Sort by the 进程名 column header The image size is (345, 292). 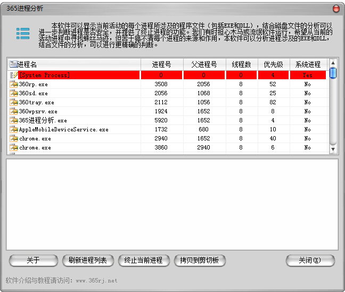75,64
